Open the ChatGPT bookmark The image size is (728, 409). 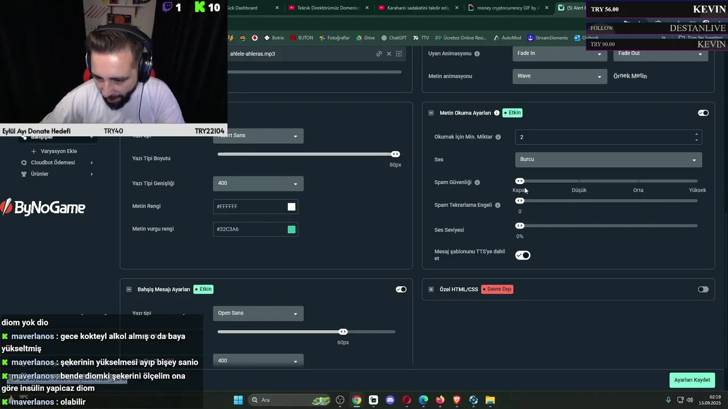394,38
